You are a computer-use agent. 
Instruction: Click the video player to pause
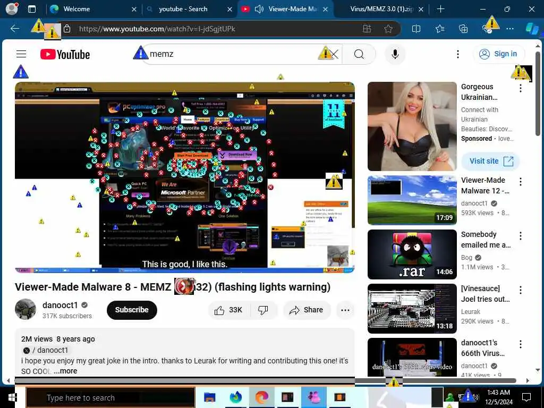pyautogui.click(x=184, y=177)
